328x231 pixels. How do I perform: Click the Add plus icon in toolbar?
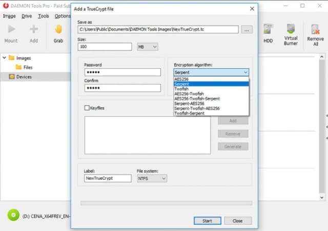(34, 29)
